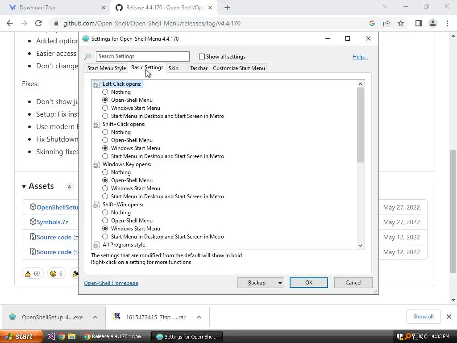Open a new browser tab

pyautogui.click(x=227, y=8)
